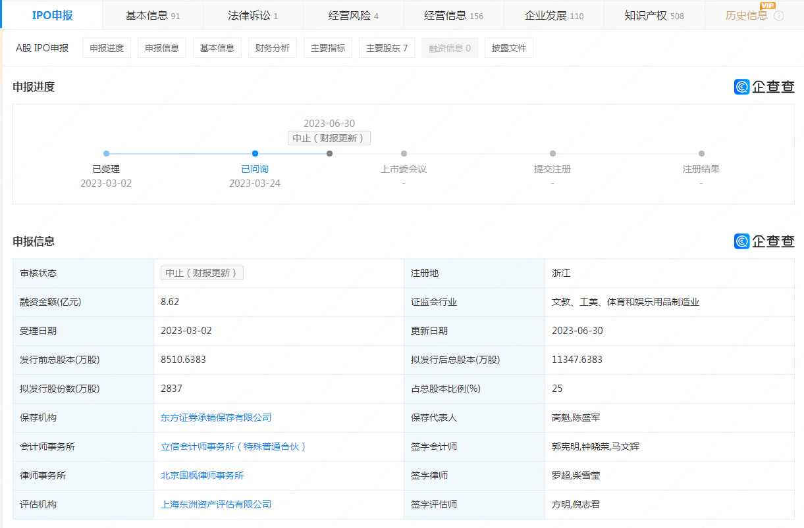Click the 拟发行后总股本 value 11347.6383
Viewport: 804px width, 528px height.
pos(577,360)
